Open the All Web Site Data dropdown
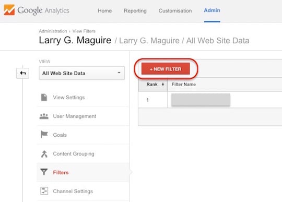Image resolution: width=282 pixels, height=202 pixels. pyautogui.click(x=82, y=73)
